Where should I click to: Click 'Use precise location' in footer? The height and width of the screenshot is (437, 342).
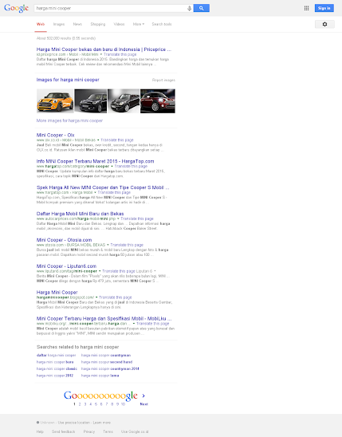[x=74, y=423]
